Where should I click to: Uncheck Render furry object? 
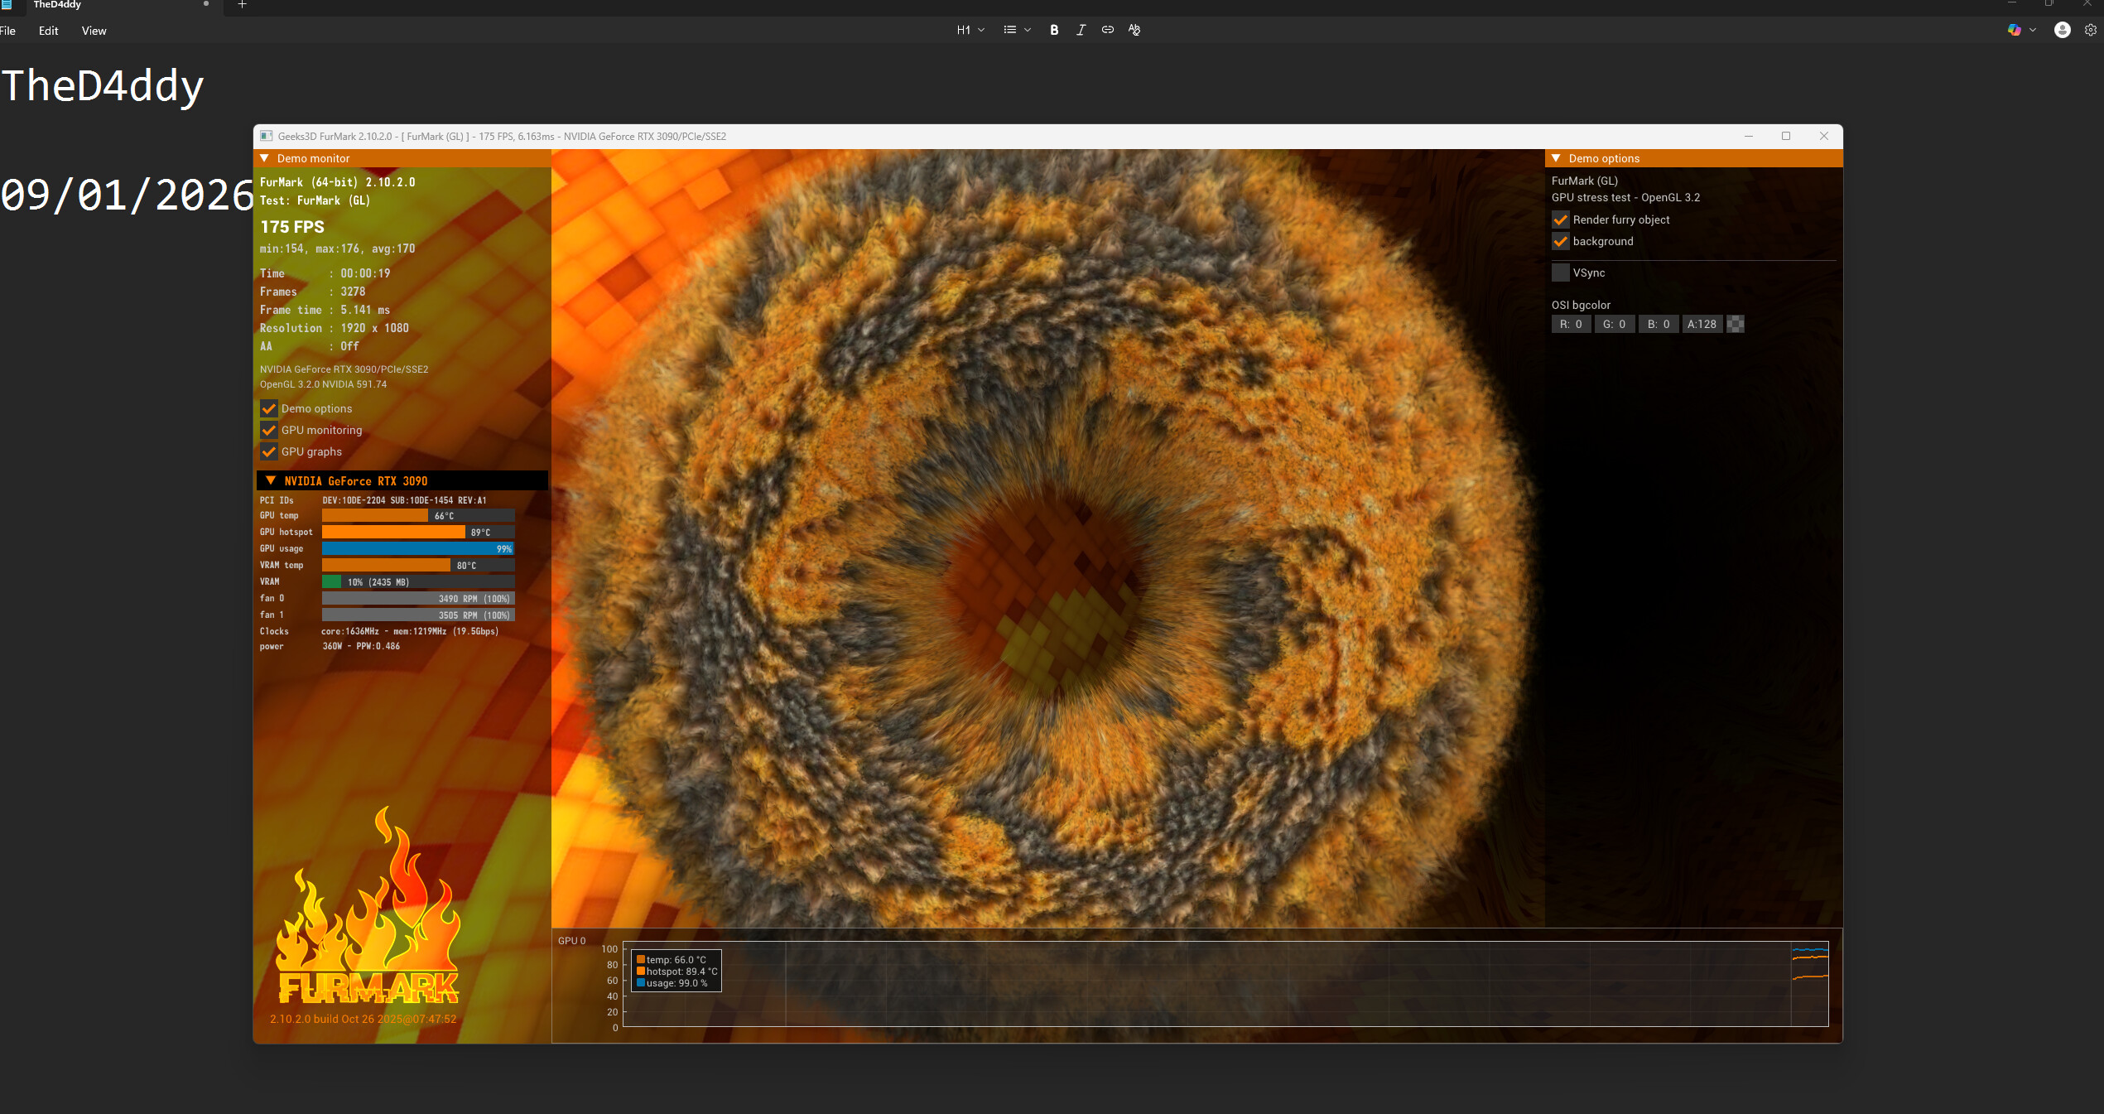1561,219
